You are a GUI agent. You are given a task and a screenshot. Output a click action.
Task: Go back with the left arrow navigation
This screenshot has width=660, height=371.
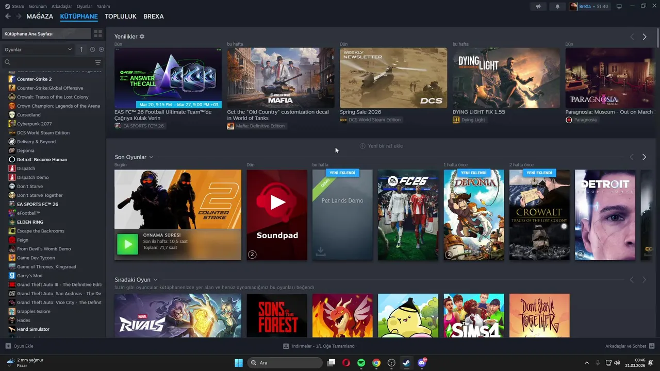8,16
